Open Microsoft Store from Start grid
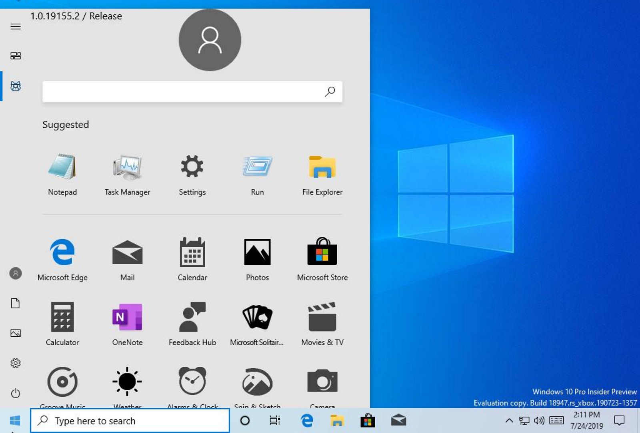Screen dimensions: 640x433 click(x=322, y=260)
